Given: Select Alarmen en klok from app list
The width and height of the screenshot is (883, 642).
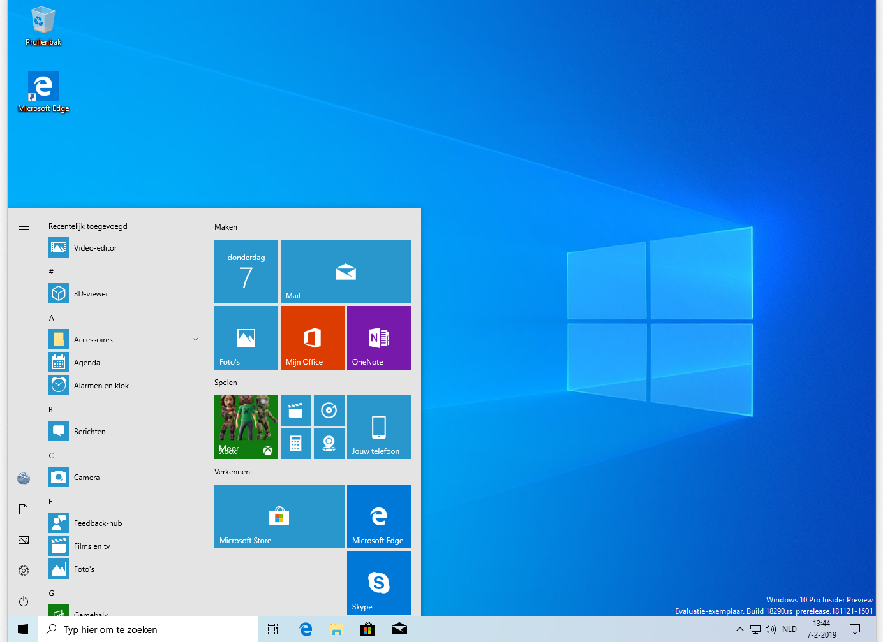Looking at the screenshot, I should click(x=101, y=386).
